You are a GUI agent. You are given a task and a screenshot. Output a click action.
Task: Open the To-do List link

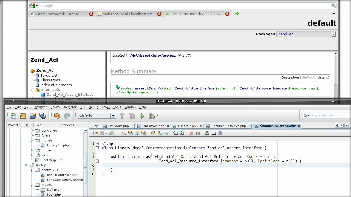coord(49,75)
